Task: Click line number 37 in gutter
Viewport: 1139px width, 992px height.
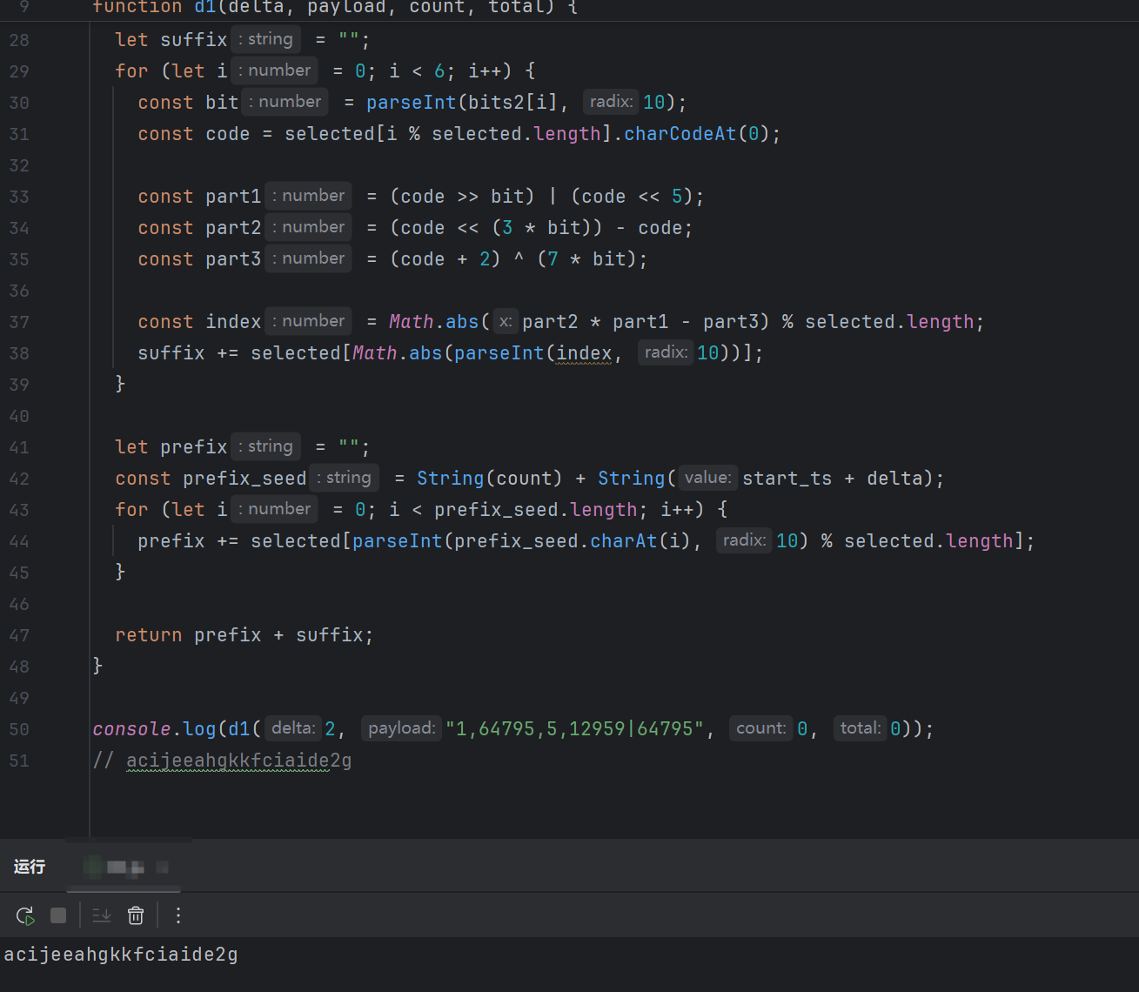Action: point(19,322)
